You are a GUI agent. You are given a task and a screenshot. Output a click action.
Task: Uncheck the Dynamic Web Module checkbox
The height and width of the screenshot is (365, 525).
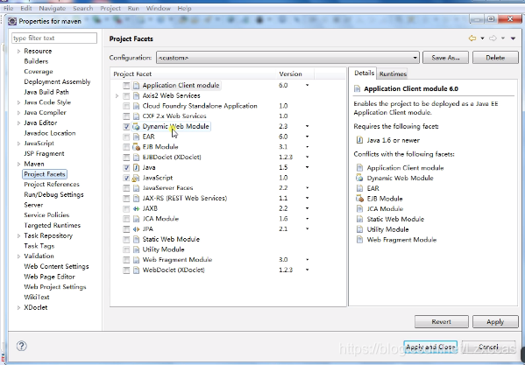126,127
